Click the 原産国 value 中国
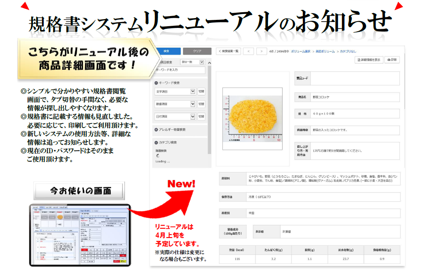427x271 pixels. coord(251,214)
